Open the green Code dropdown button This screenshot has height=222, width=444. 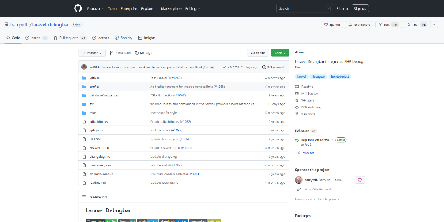click(280, 53)
